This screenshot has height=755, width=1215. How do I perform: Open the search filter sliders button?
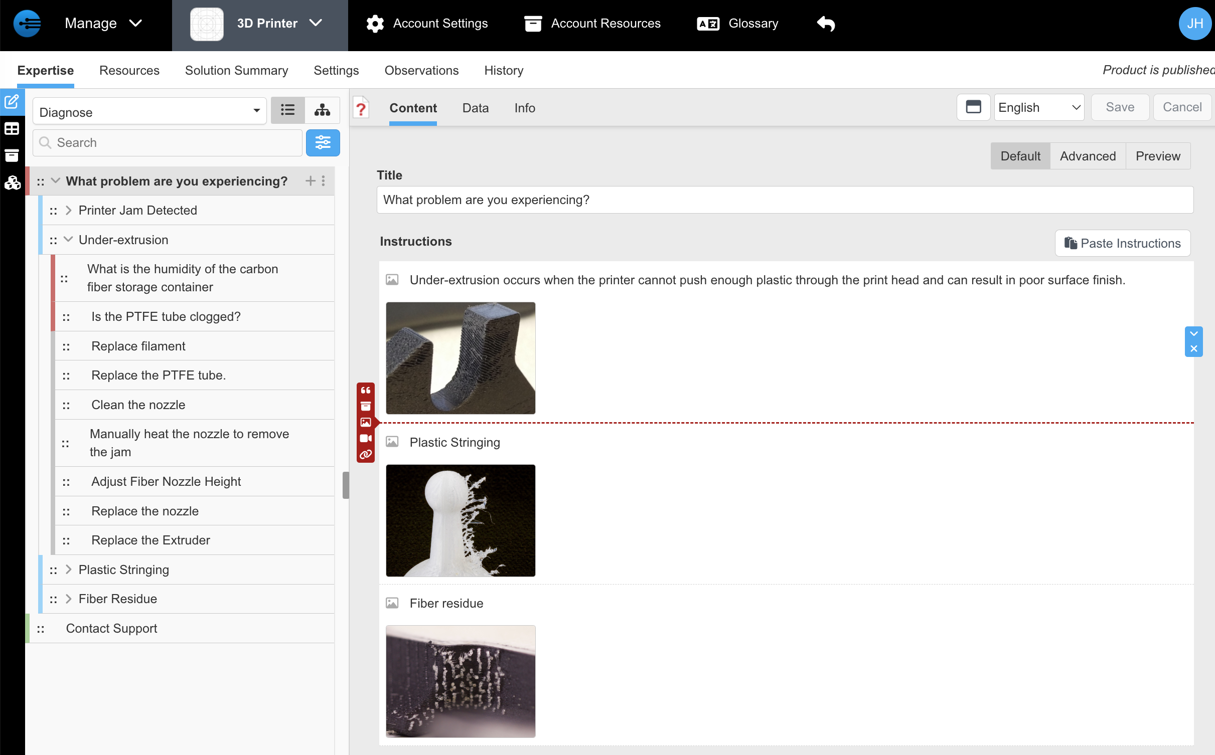click(323, 143)
